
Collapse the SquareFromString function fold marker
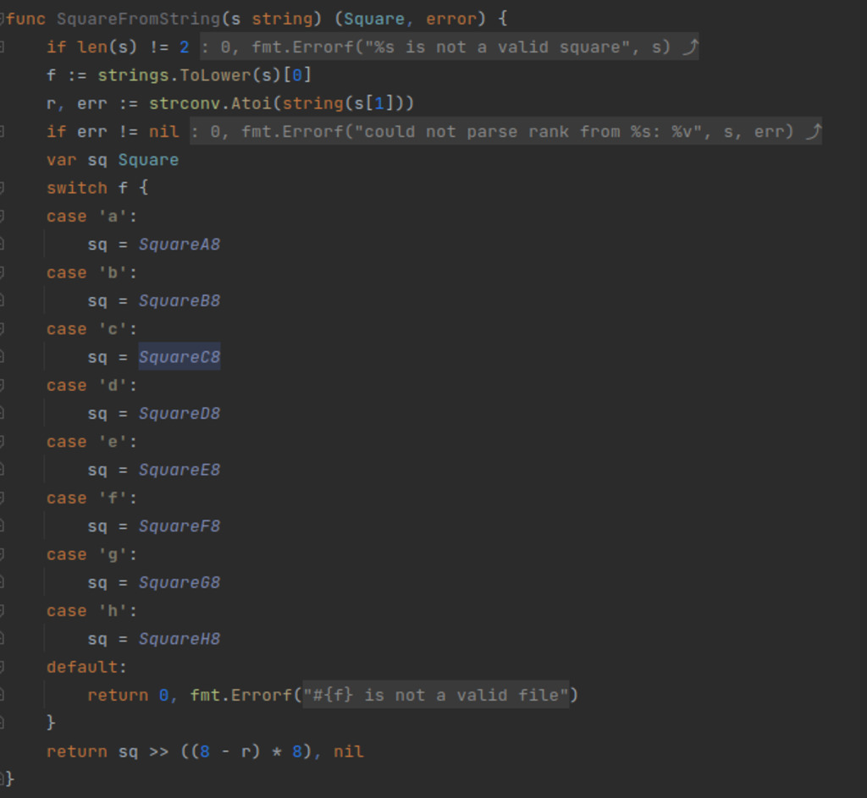click(x=3, y=19)
